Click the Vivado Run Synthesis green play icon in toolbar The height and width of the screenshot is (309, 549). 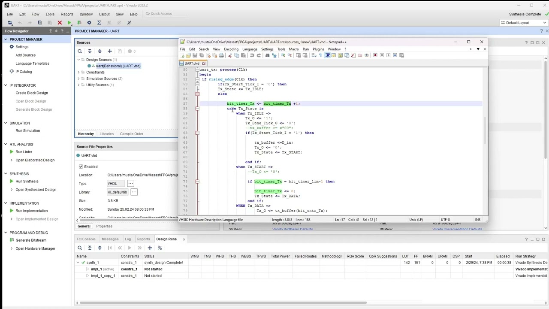point(69,23)
